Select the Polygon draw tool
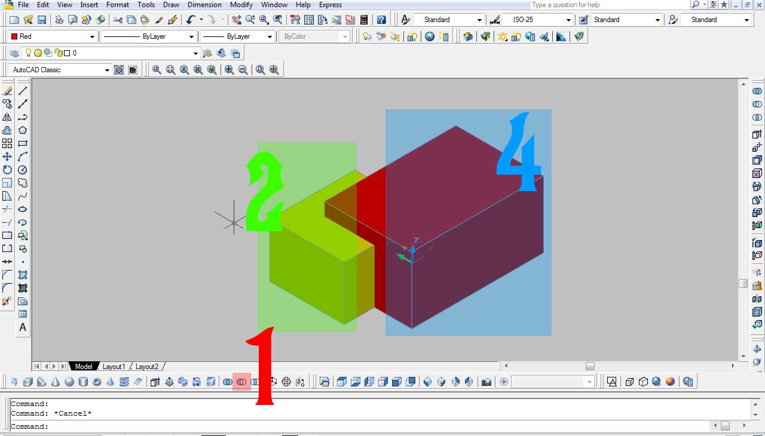Screen dimensions: 765x436 click(23, 130)
